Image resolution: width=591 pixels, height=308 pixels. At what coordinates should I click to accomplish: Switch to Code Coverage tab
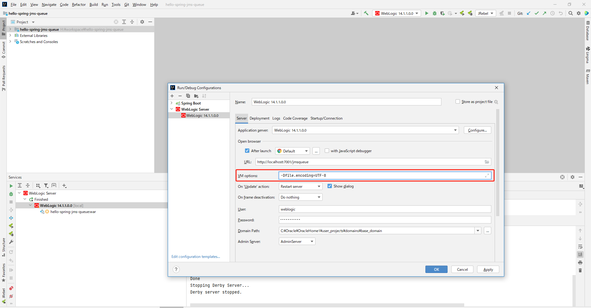(295, 118)
